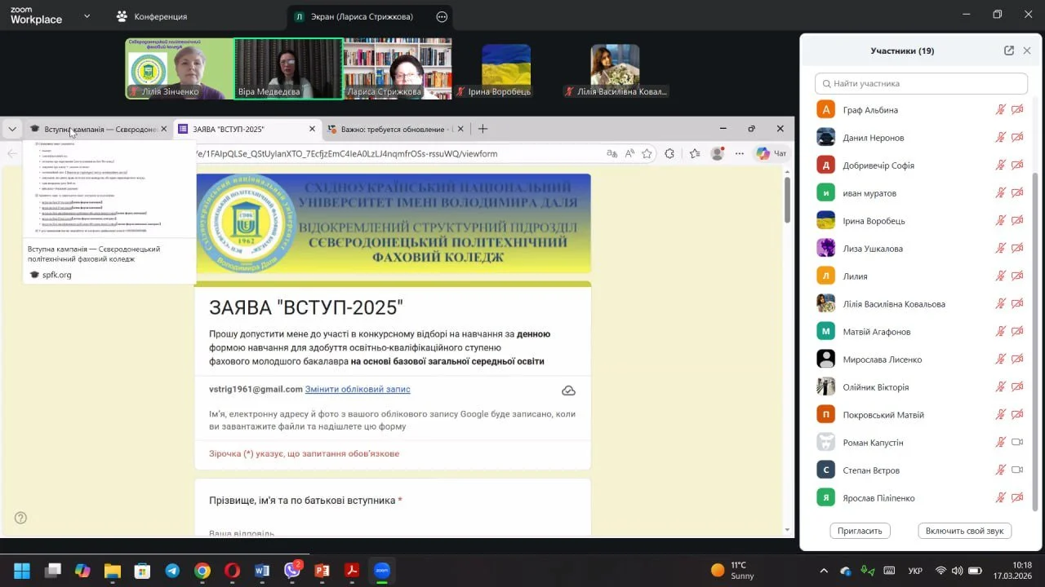The width and height of the screenshot is (1045, 587).
Task: Open a new browser tab
Action: (x=482, y=129)
